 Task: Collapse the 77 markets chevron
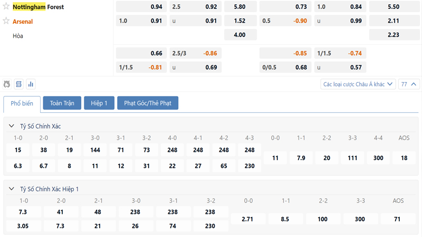(x=410, y=84)
